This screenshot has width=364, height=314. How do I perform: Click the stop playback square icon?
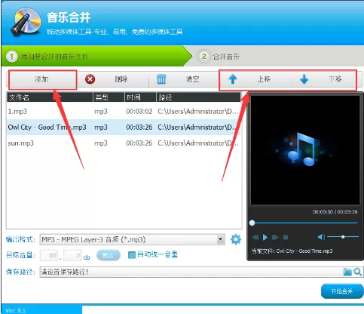point(286,237)
